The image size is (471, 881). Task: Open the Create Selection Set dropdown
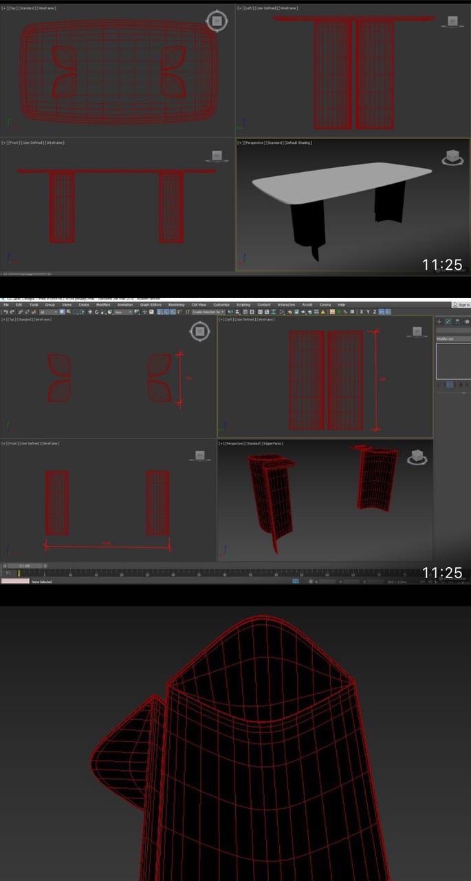coord(208,312)
